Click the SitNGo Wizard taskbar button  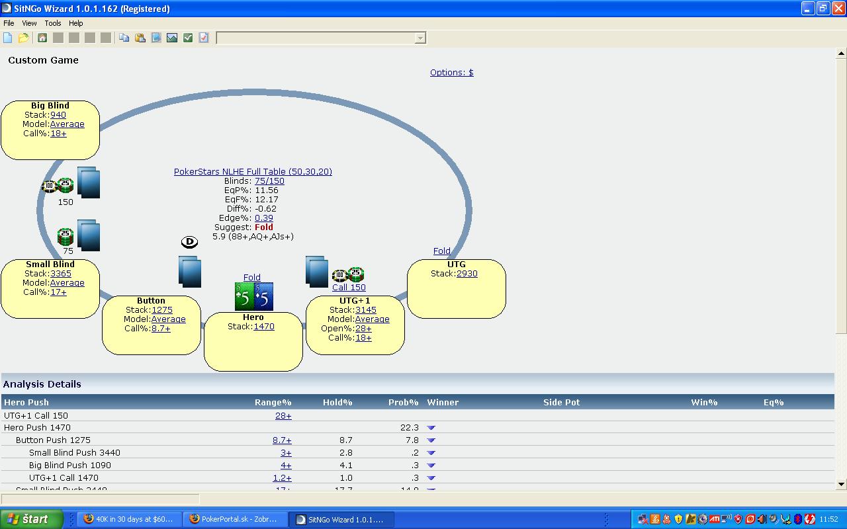point(342,519)
